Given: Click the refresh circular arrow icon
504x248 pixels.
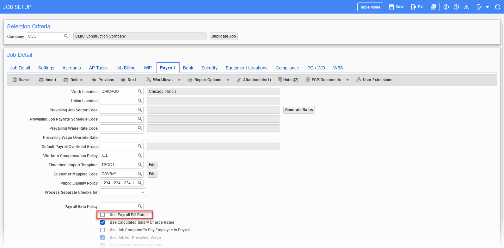Looking at the screenshot, I should [497, 7].
